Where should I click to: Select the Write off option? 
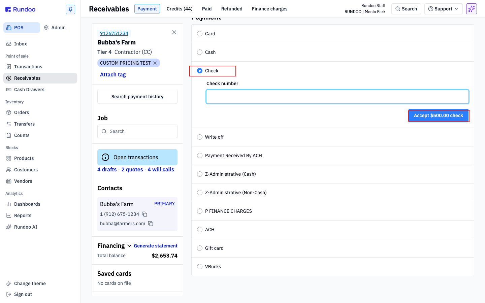[x=200, y=137]
